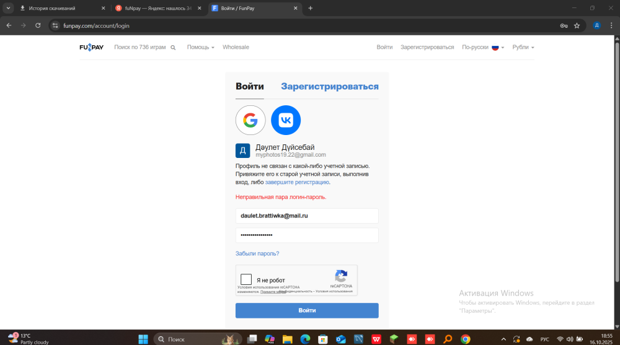Select the Войти form tab
This screenshot has width=620, height=345.
(x=249, y=87)
